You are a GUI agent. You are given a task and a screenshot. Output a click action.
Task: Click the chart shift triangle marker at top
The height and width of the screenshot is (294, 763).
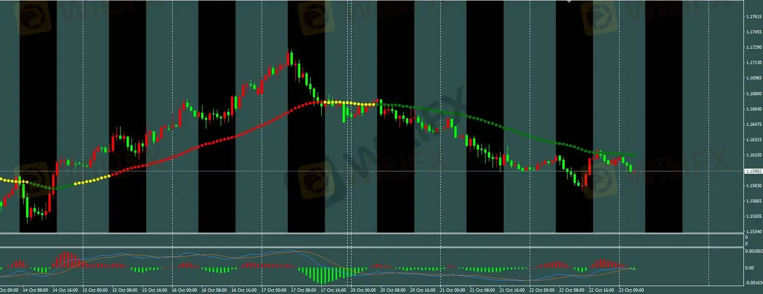(x=568, y=1)
